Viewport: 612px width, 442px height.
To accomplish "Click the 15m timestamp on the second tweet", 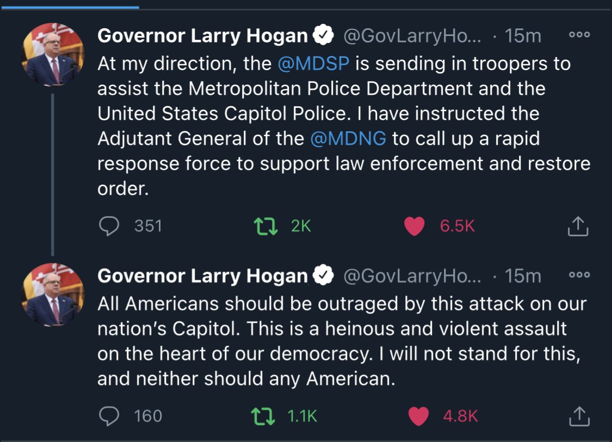I will (x=523, y=276).
